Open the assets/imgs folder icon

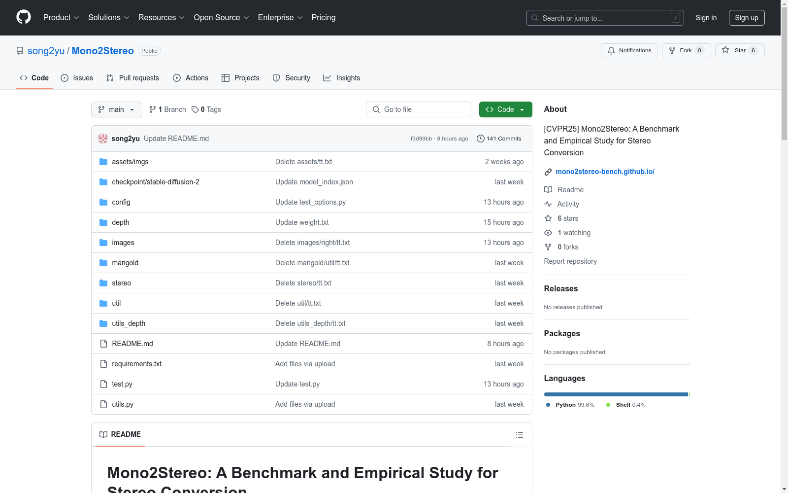point(103,162)
